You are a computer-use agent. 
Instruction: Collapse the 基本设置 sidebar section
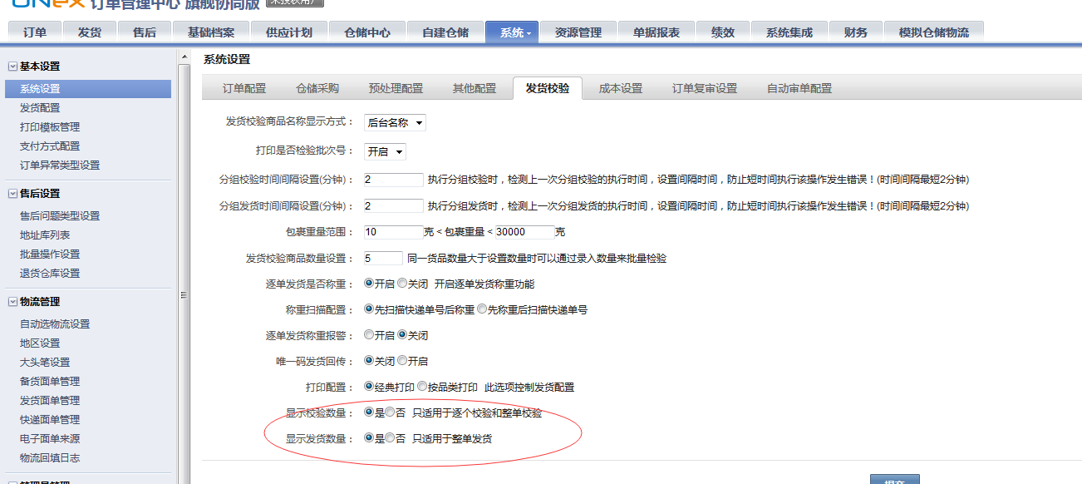tap(12, 66)
